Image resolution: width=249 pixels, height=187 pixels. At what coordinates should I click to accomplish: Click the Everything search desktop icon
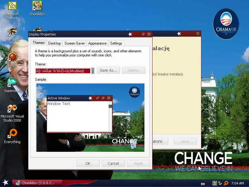pyautogui.click(x=12, y=136)
